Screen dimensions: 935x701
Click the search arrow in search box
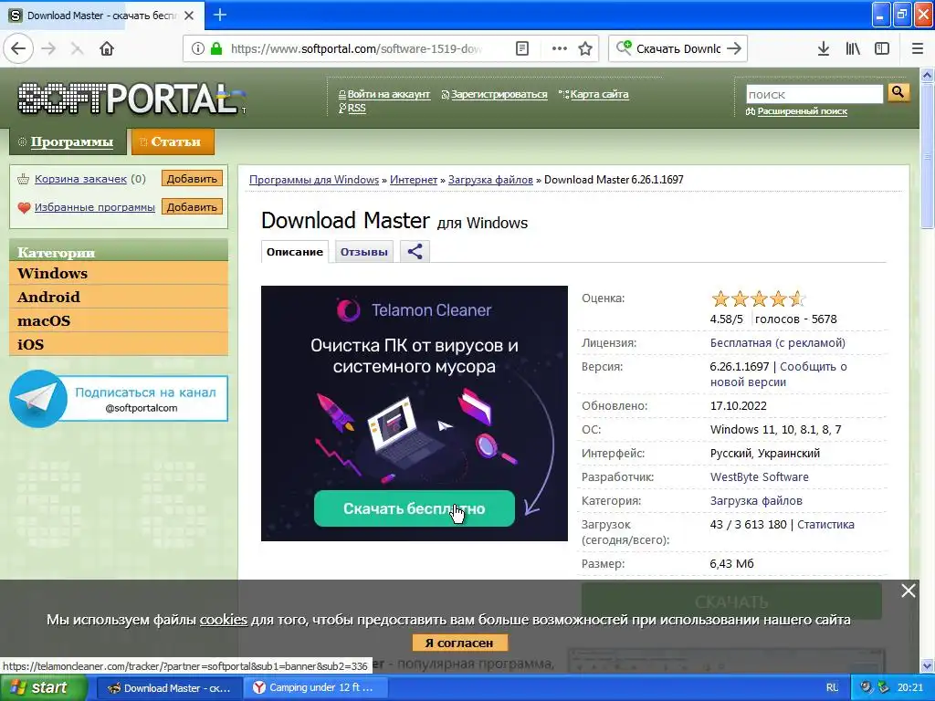(x=734, y=49)
